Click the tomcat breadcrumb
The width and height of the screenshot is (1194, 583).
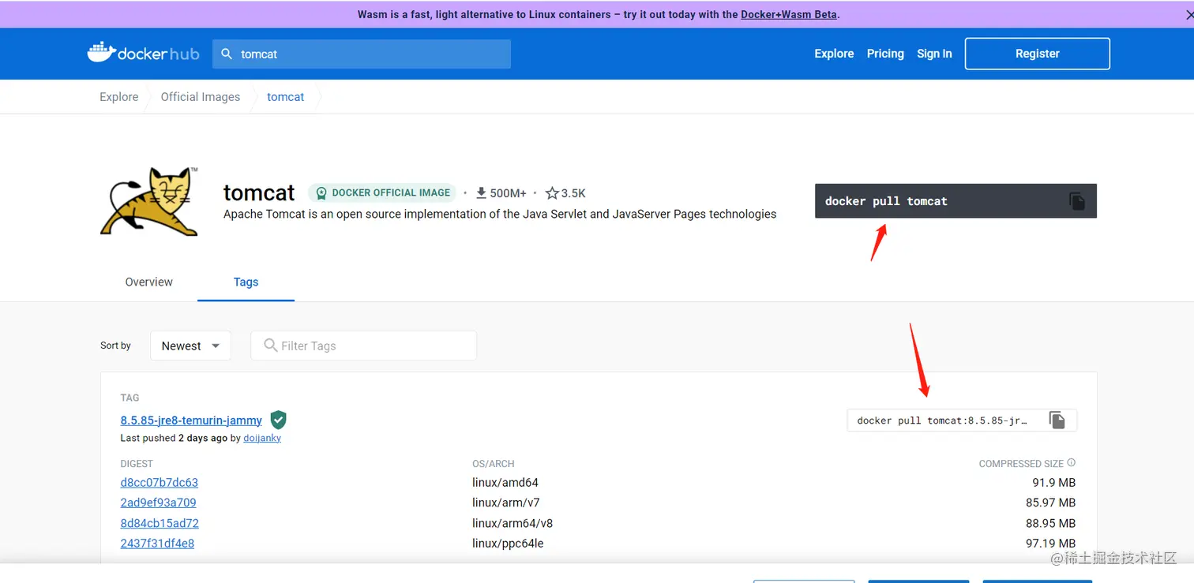coord(285,96)
